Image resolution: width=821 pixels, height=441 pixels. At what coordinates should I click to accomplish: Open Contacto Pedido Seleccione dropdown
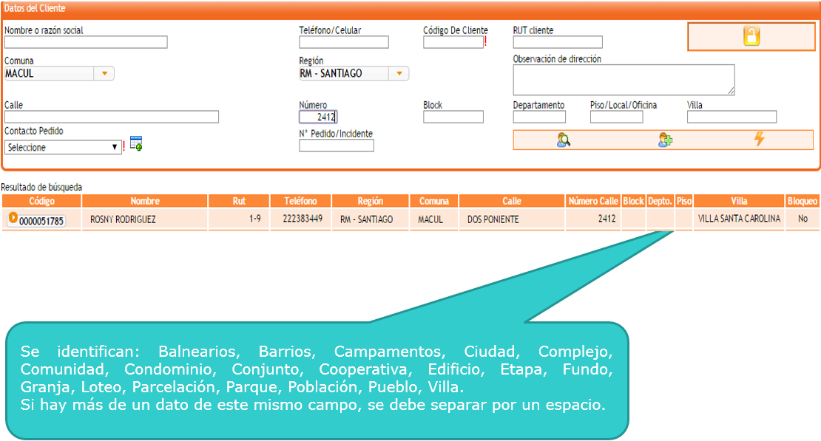pos(63,148)
